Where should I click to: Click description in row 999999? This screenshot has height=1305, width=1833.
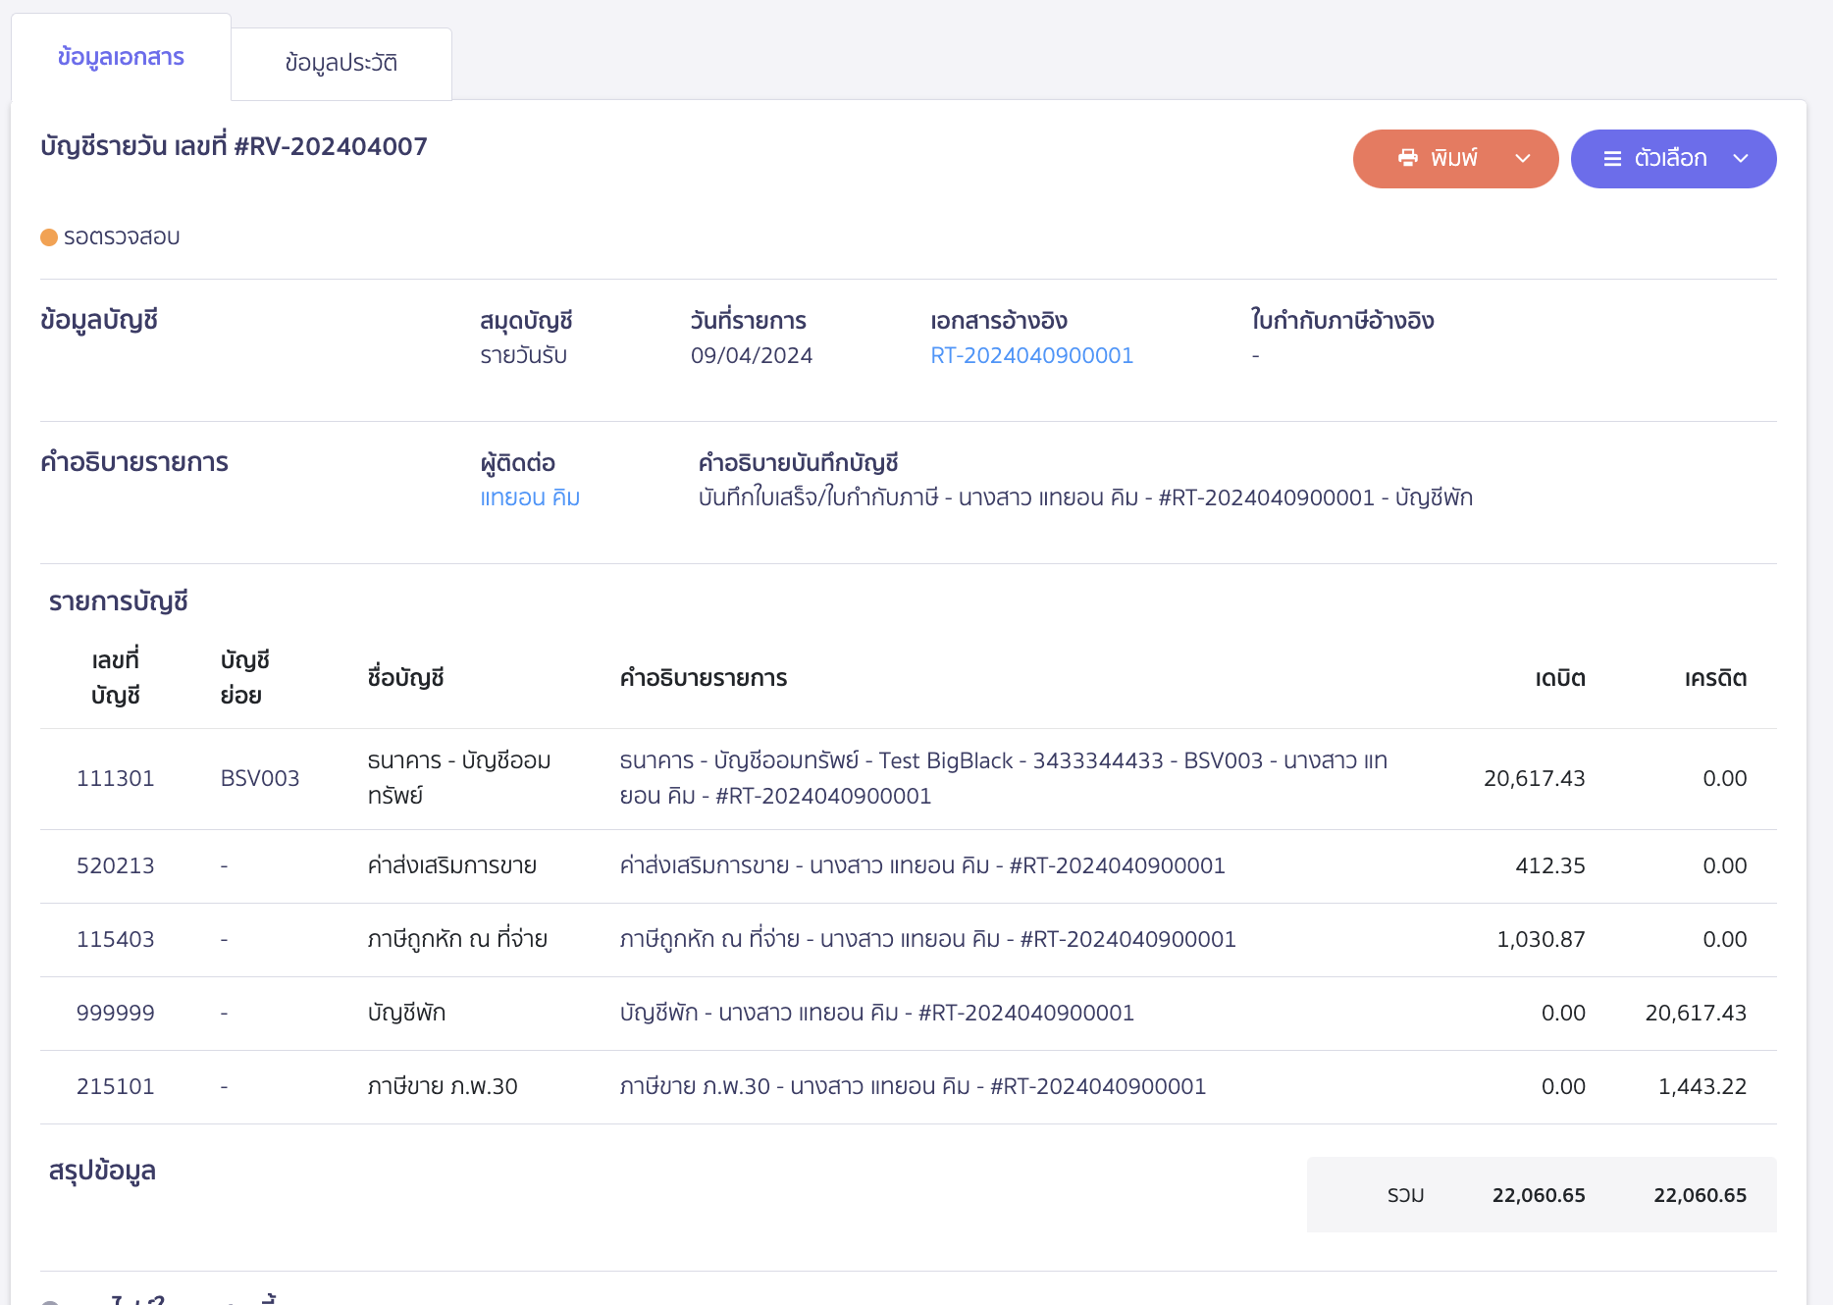point(877,1013)
